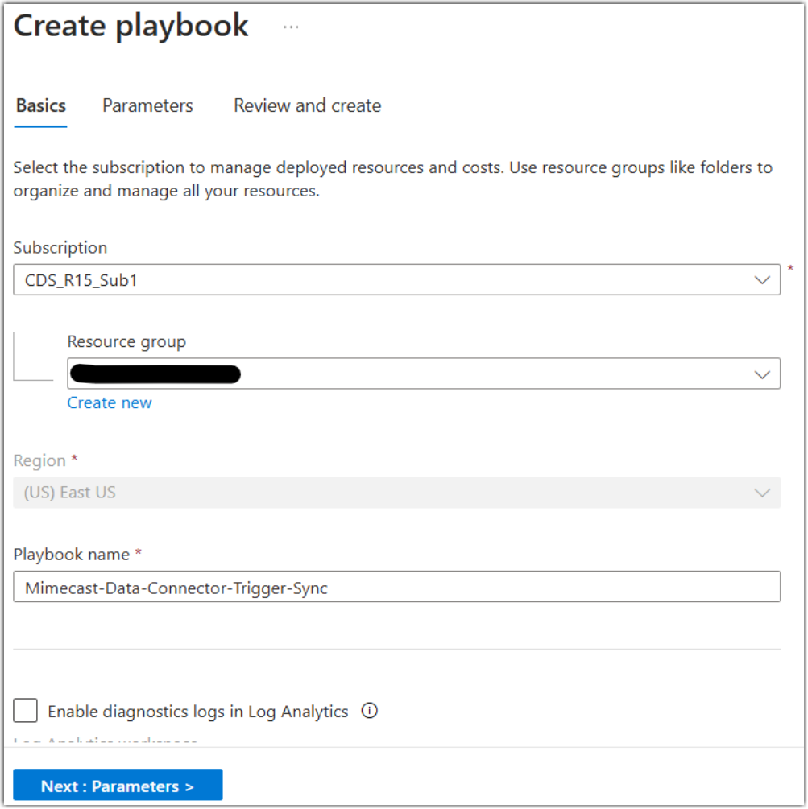Click the Playbook name field label
Image resolution: width=808 pixels, height=809 pixels.
pyautogui.click(x=72, y=555)
